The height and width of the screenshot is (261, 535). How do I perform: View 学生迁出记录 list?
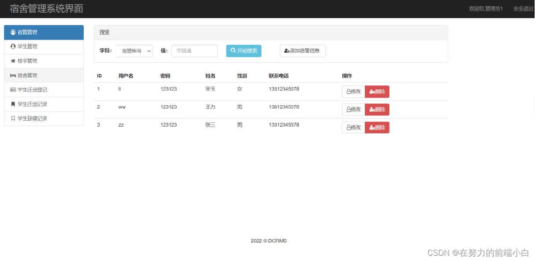(44, 104)
